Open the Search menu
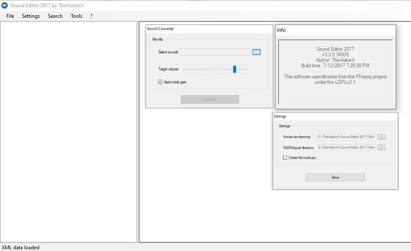The width and height of the screenshot is (411, 251). click(55, 16)
